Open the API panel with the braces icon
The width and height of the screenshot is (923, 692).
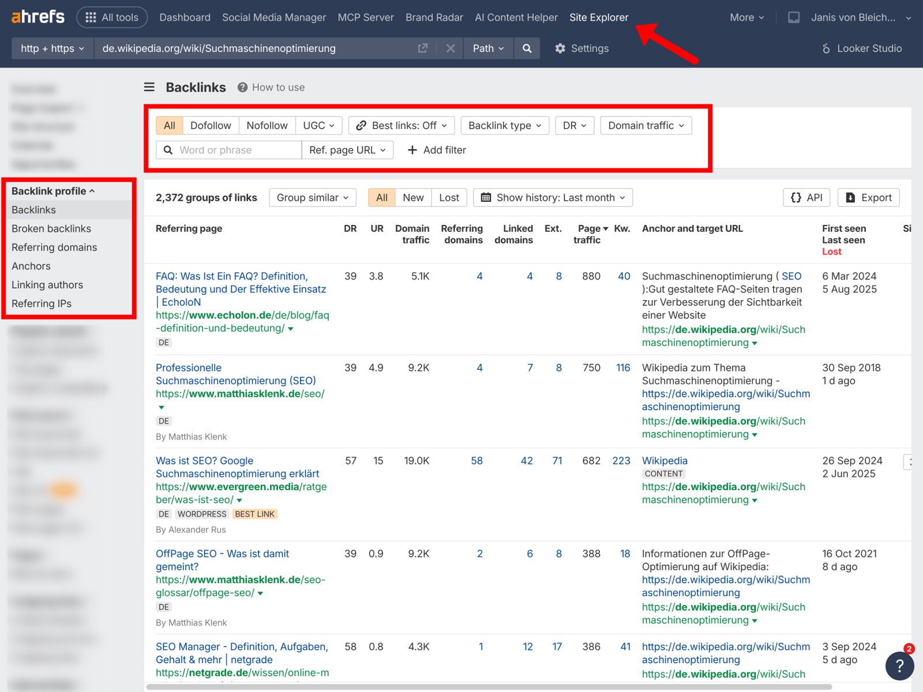806,197
